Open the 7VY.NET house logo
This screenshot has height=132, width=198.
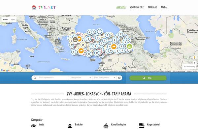pos(44,7)
